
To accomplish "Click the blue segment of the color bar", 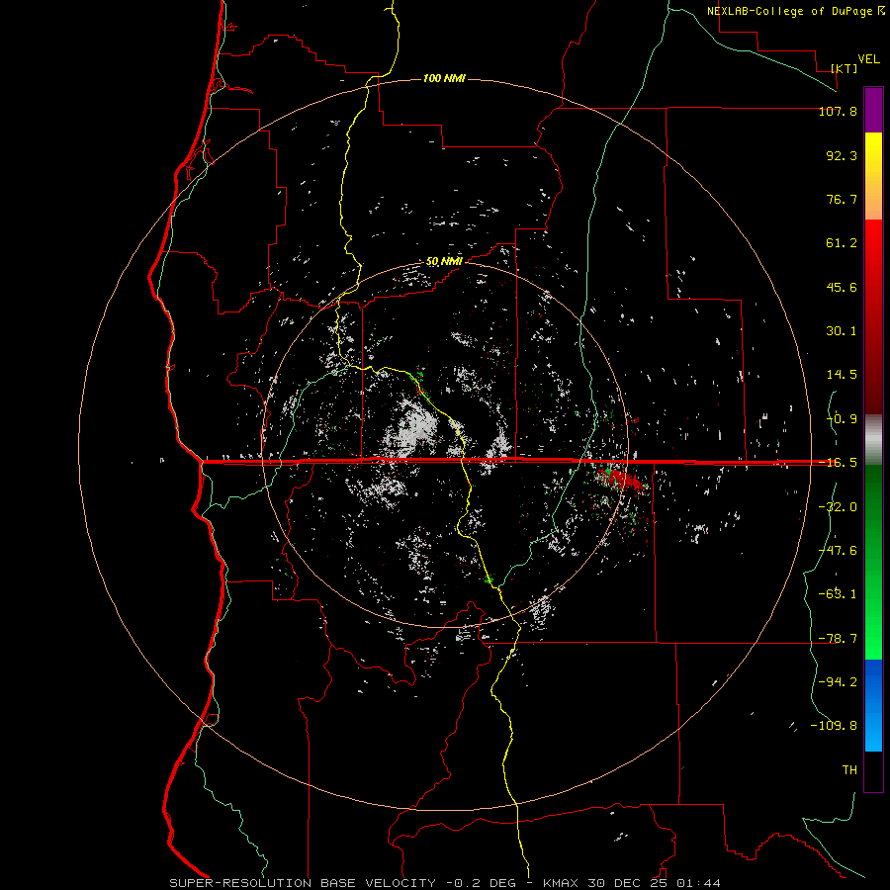I will [x=873, y=705].
